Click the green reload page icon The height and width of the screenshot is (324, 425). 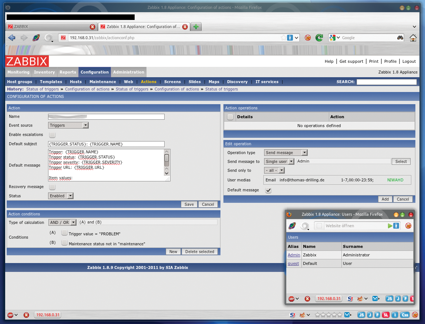tap(319, 38)
